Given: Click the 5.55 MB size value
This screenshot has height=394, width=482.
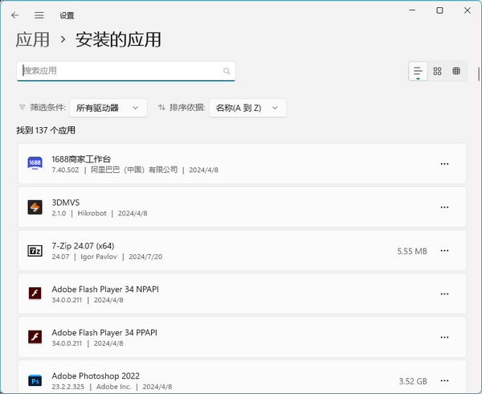Looking at the screenshot, I should (412, 252).
